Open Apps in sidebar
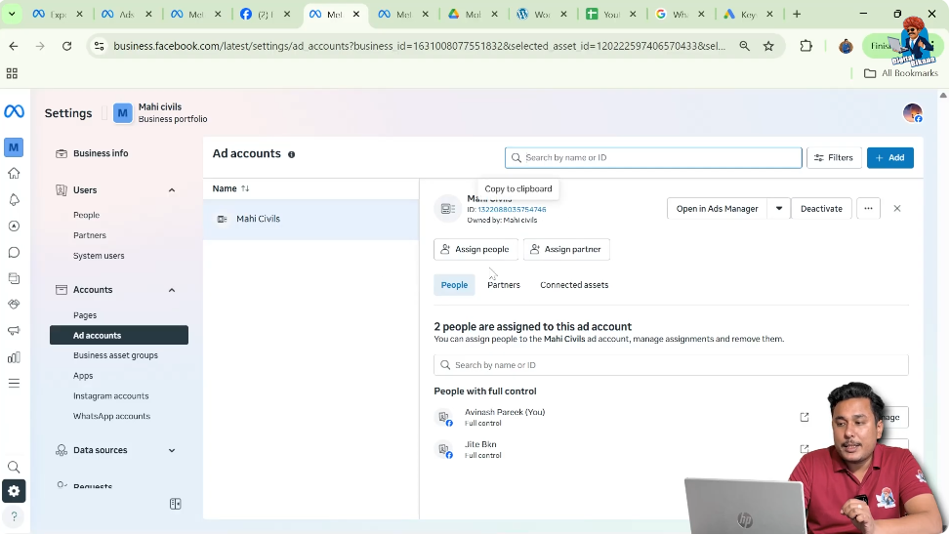 83,376
